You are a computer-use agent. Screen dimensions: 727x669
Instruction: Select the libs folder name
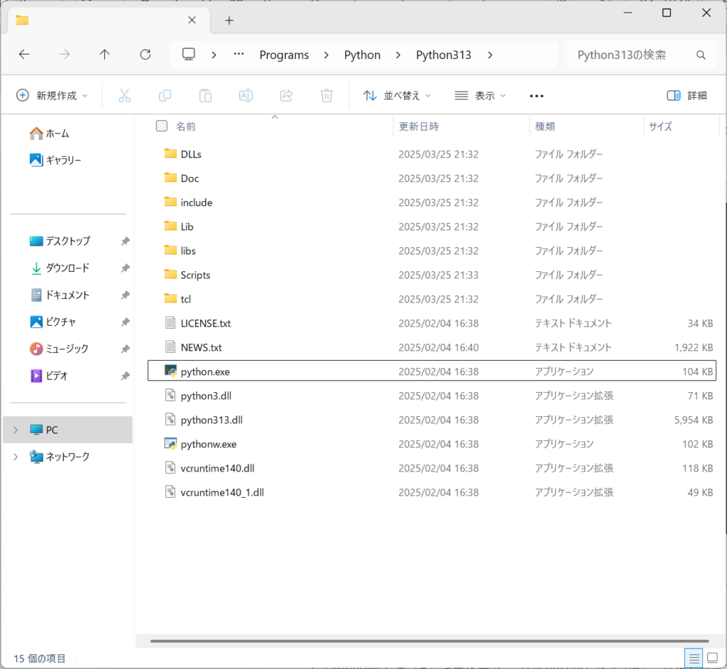pos(187,251)
